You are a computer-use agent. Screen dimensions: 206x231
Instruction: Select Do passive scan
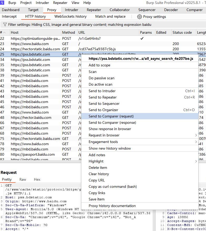[140, 78]
